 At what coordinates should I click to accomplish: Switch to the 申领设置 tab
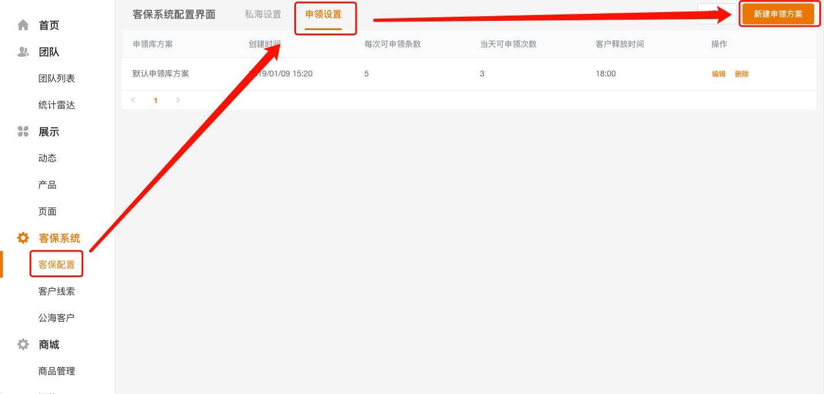point(323,14)
